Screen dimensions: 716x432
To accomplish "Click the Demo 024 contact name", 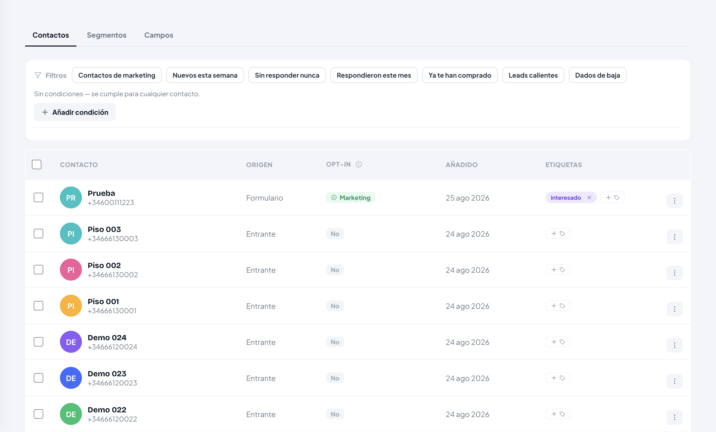I will click(x=107, y=338).
